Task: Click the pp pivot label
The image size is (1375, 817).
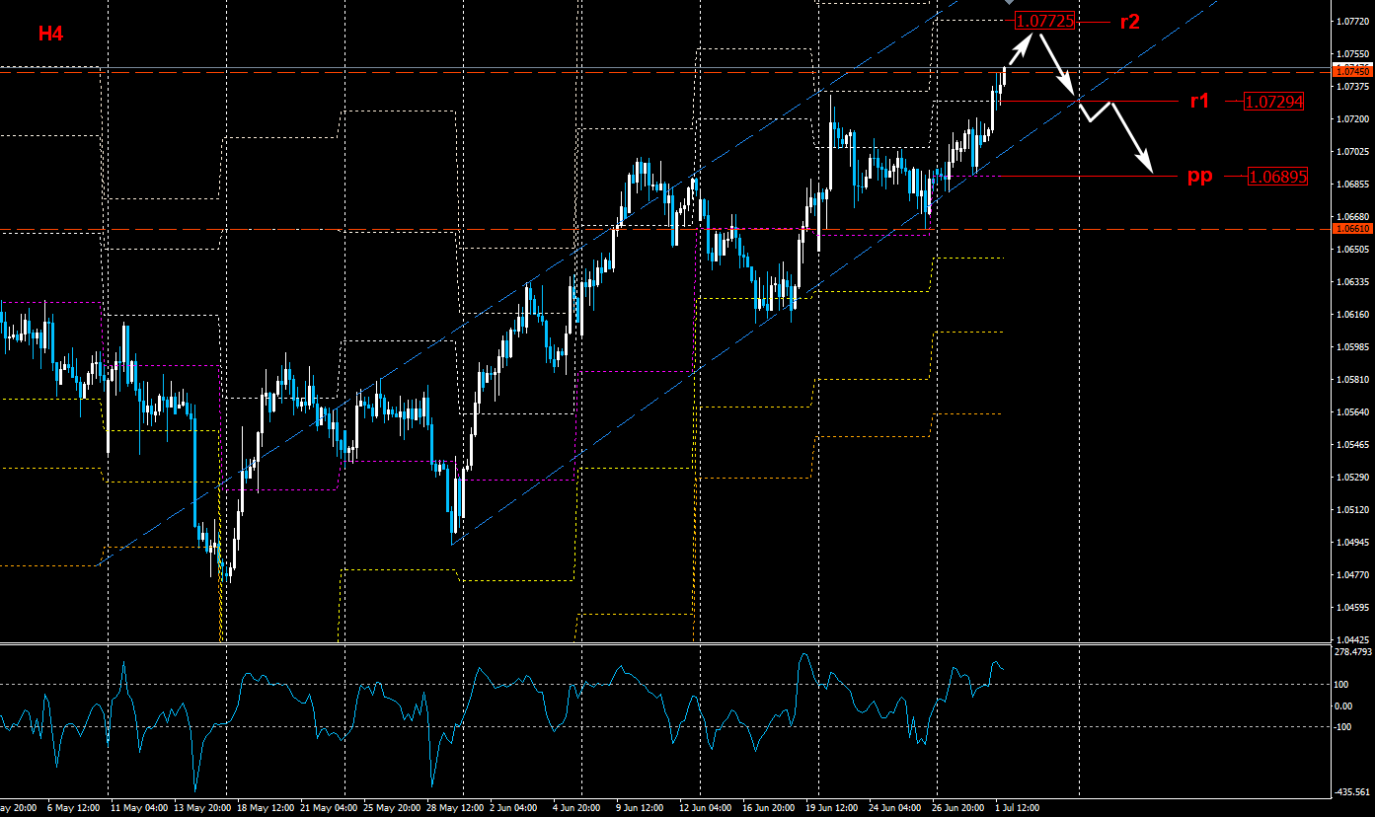Action: pyautogui.click(x=1199, y=177)
